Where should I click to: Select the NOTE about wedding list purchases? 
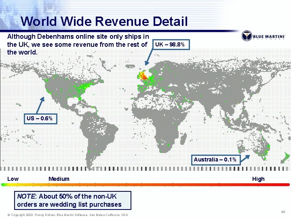click(x=73, y=200)
